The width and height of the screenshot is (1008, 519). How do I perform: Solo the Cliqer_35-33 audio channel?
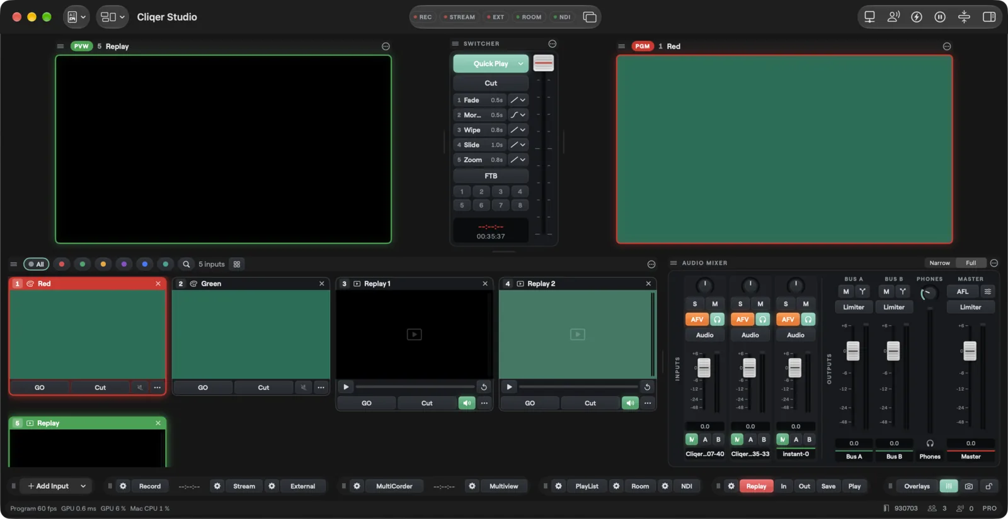pos(740,304)
